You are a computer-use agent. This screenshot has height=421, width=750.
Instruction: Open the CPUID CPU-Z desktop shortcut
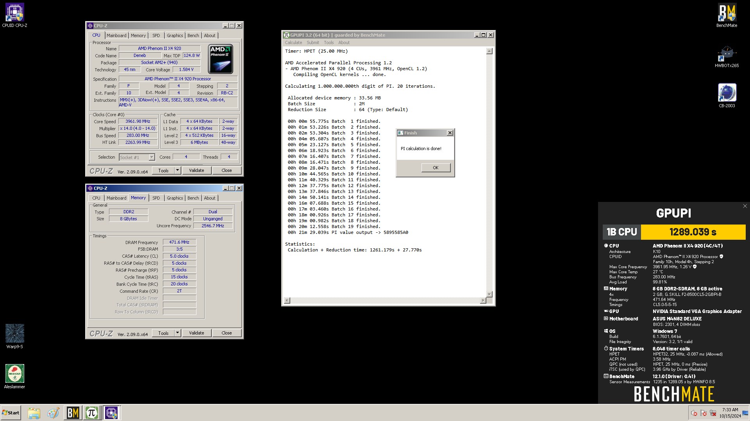14,16
